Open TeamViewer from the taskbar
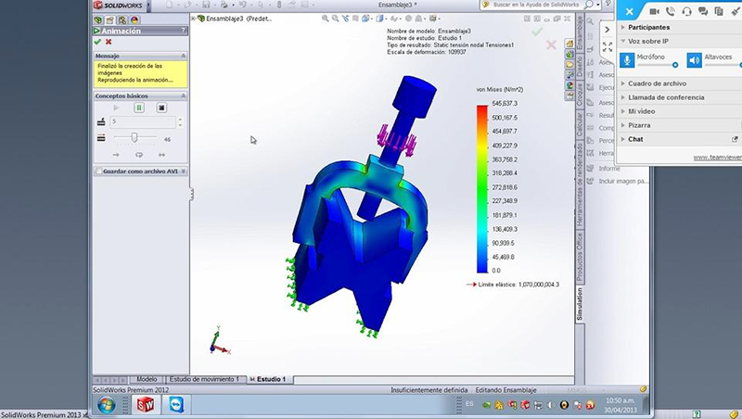The image size is (742, 419). click(176, 405)
